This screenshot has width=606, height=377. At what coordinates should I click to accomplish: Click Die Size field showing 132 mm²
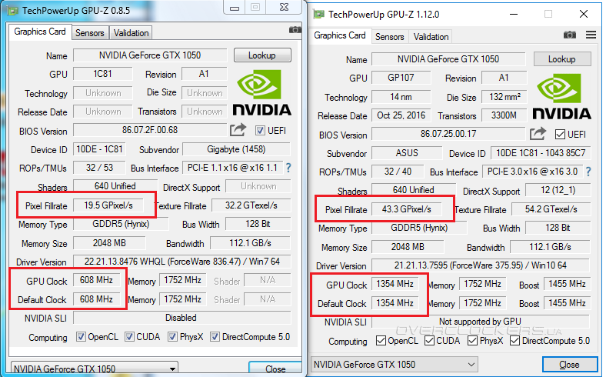click(504, 97)
